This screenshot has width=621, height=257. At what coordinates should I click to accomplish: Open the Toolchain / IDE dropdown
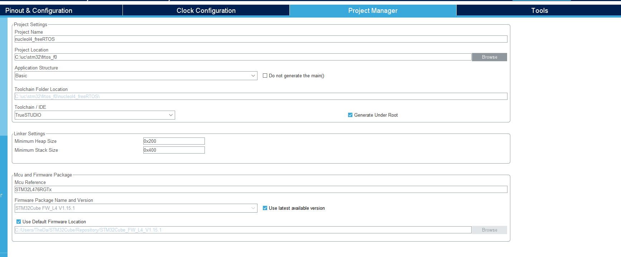(x=95, y=115)
